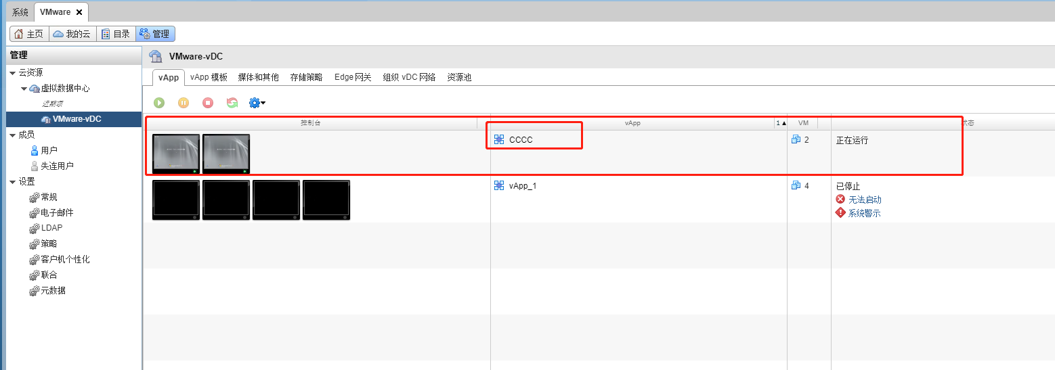The image size is (1055, 370).
Task: Open 失连用户 under 成员
Action: 57,166
